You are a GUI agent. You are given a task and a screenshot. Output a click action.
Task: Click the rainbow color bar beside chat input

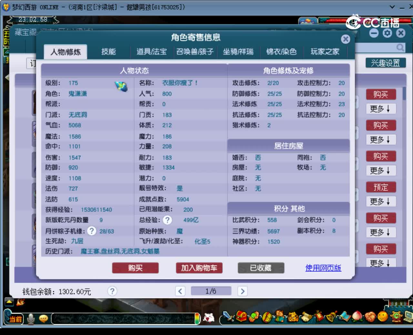pos(197,319)
